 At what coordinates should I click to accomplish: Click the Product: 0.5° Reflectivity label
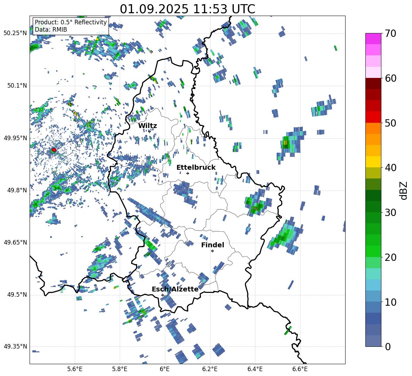[71, 22]
